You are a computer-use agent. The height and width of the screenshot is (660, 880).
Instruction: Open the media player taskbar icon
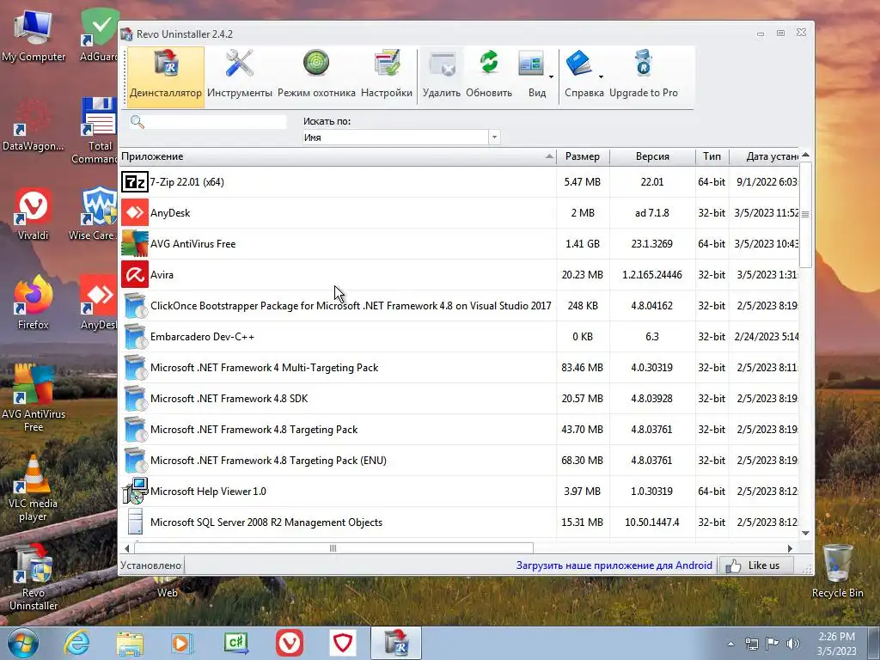[182, 643]
